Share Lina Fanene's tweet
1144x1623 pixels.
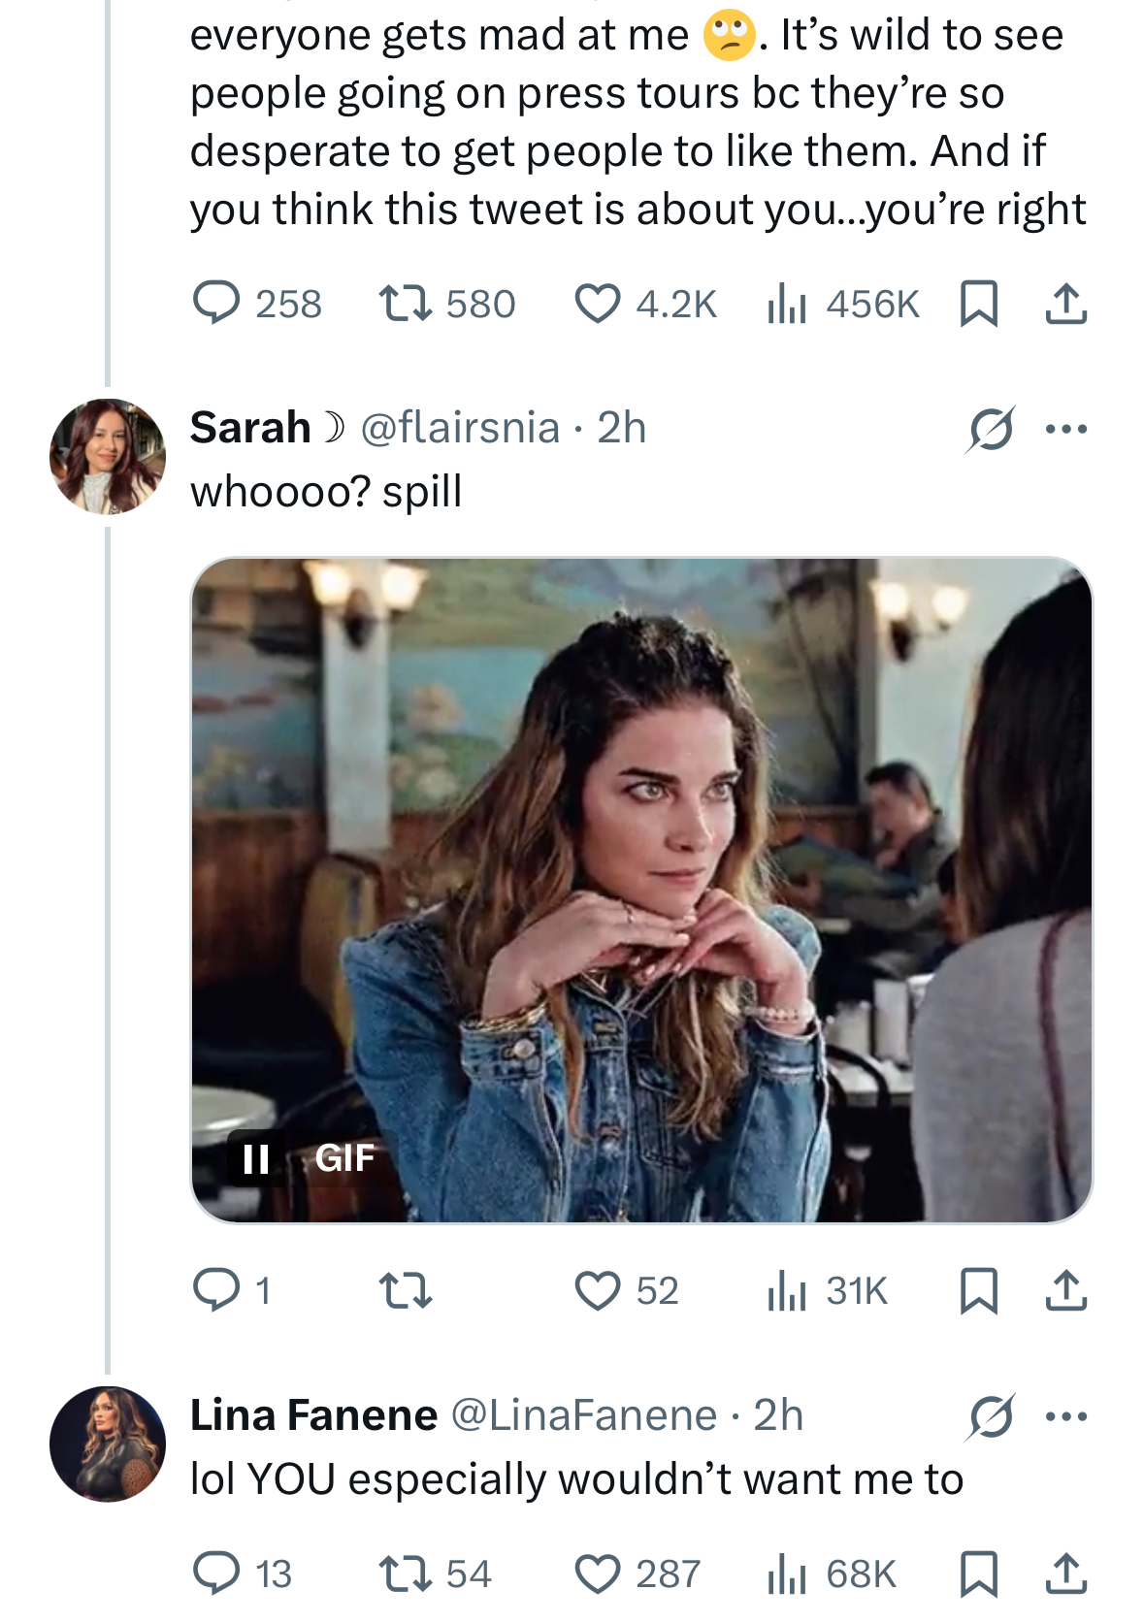click(1065, 1574)
